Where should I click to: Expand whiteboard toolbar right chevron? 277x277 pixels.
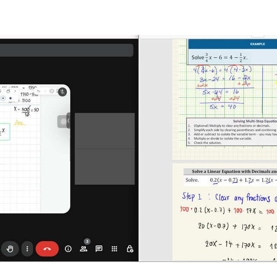(x=16, y=91)
